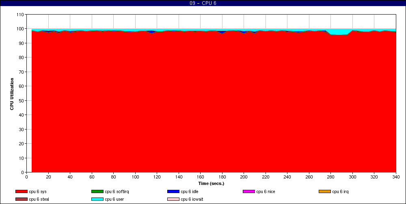Click the 'cpu 6 softirq' legend label
The image size is (406, 204).
tap(117, 191)
